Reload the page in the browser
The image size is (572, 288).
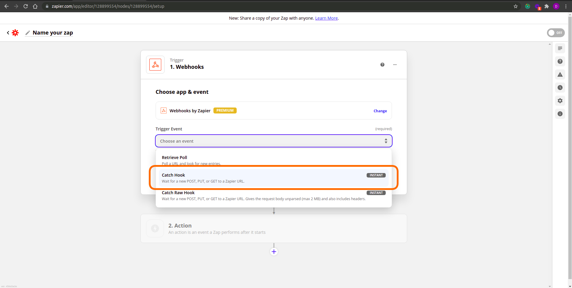[x=26, y=6]
